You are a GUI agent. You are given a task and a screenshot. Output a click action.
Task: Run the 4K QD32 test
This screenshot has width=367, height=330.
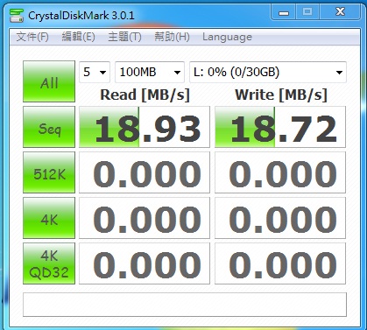pyautogui.click(x=49, y=263)
